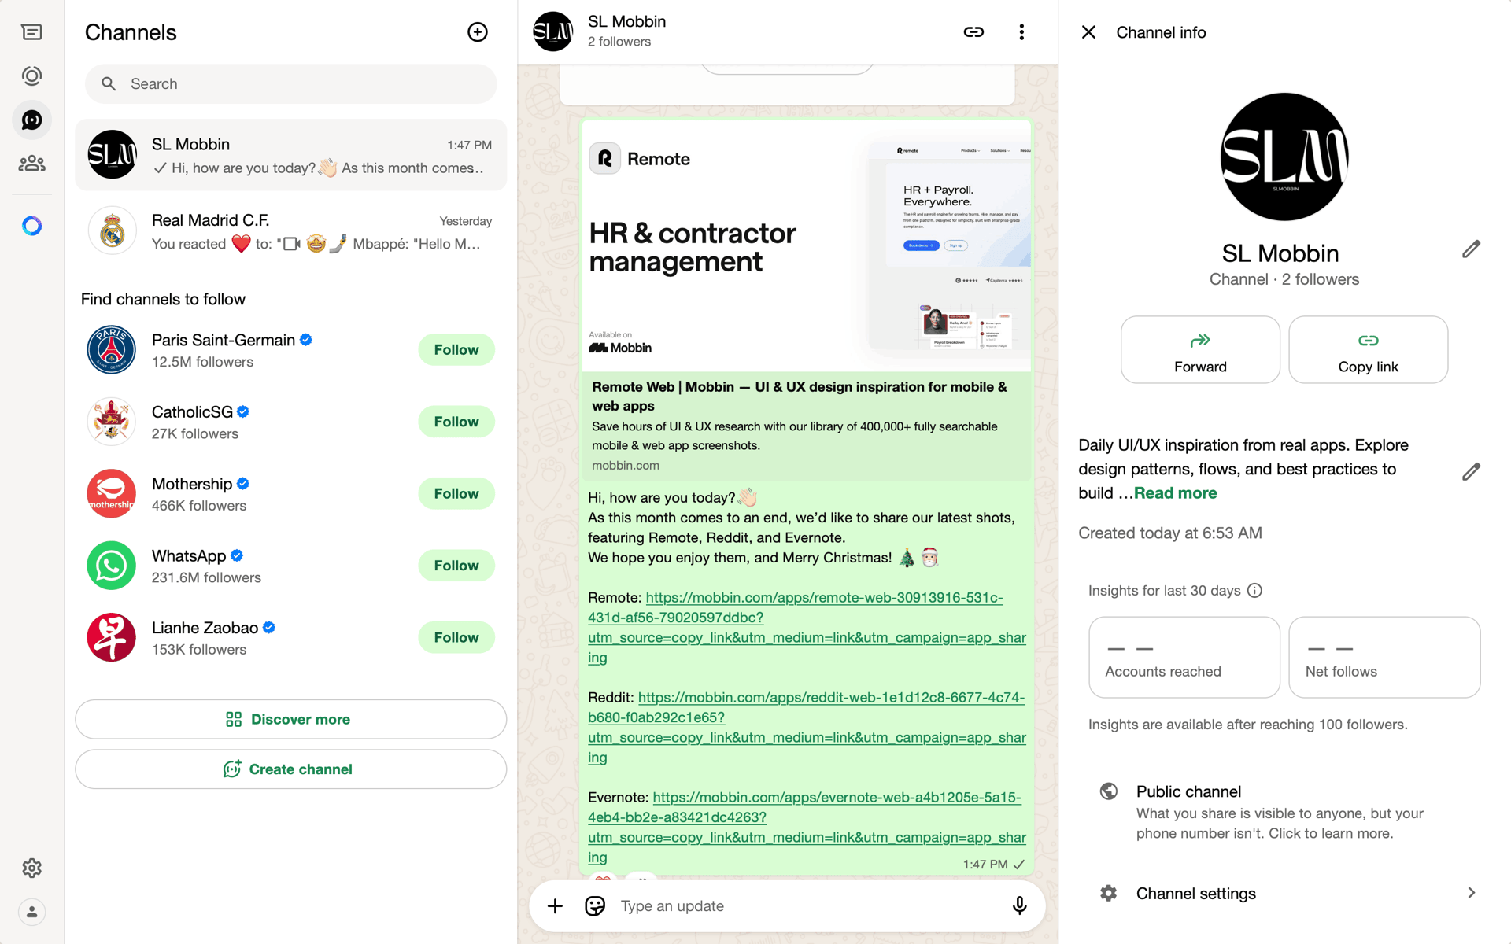The height and width of the screenshot is (944, 1511).
Task: Click the Copy link button
Action: pyautogui.click(x=1368, y=350)
